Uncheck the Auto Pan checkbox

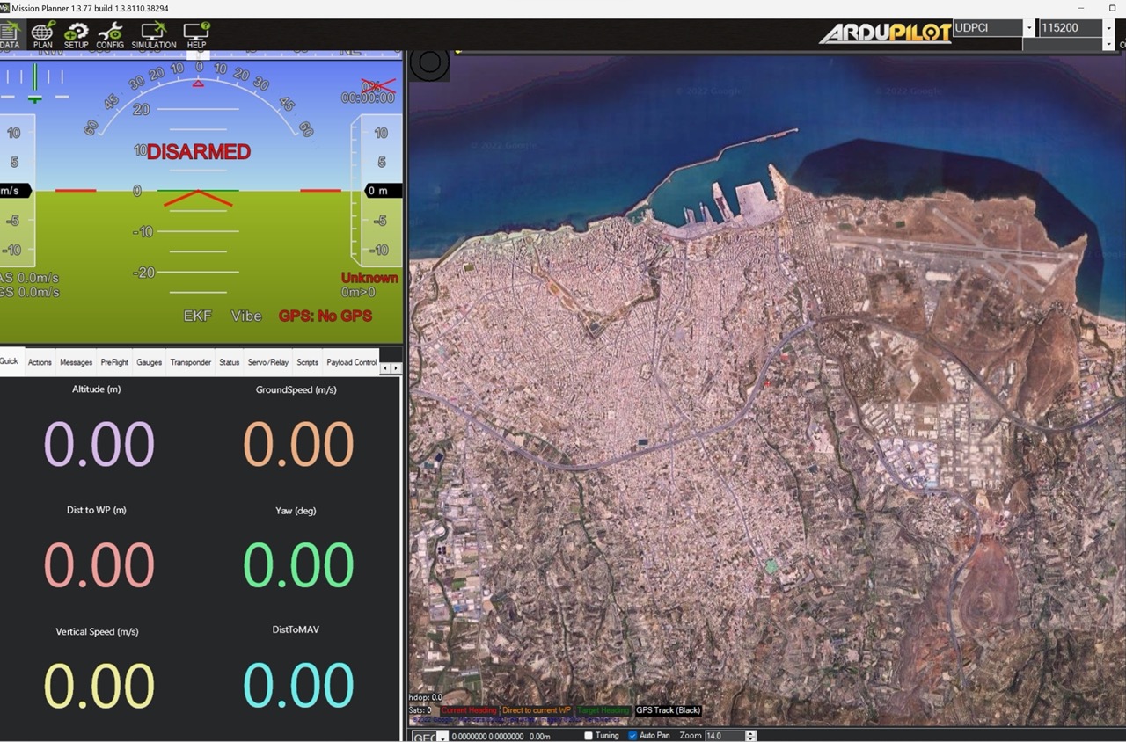(x=632, y=736)
